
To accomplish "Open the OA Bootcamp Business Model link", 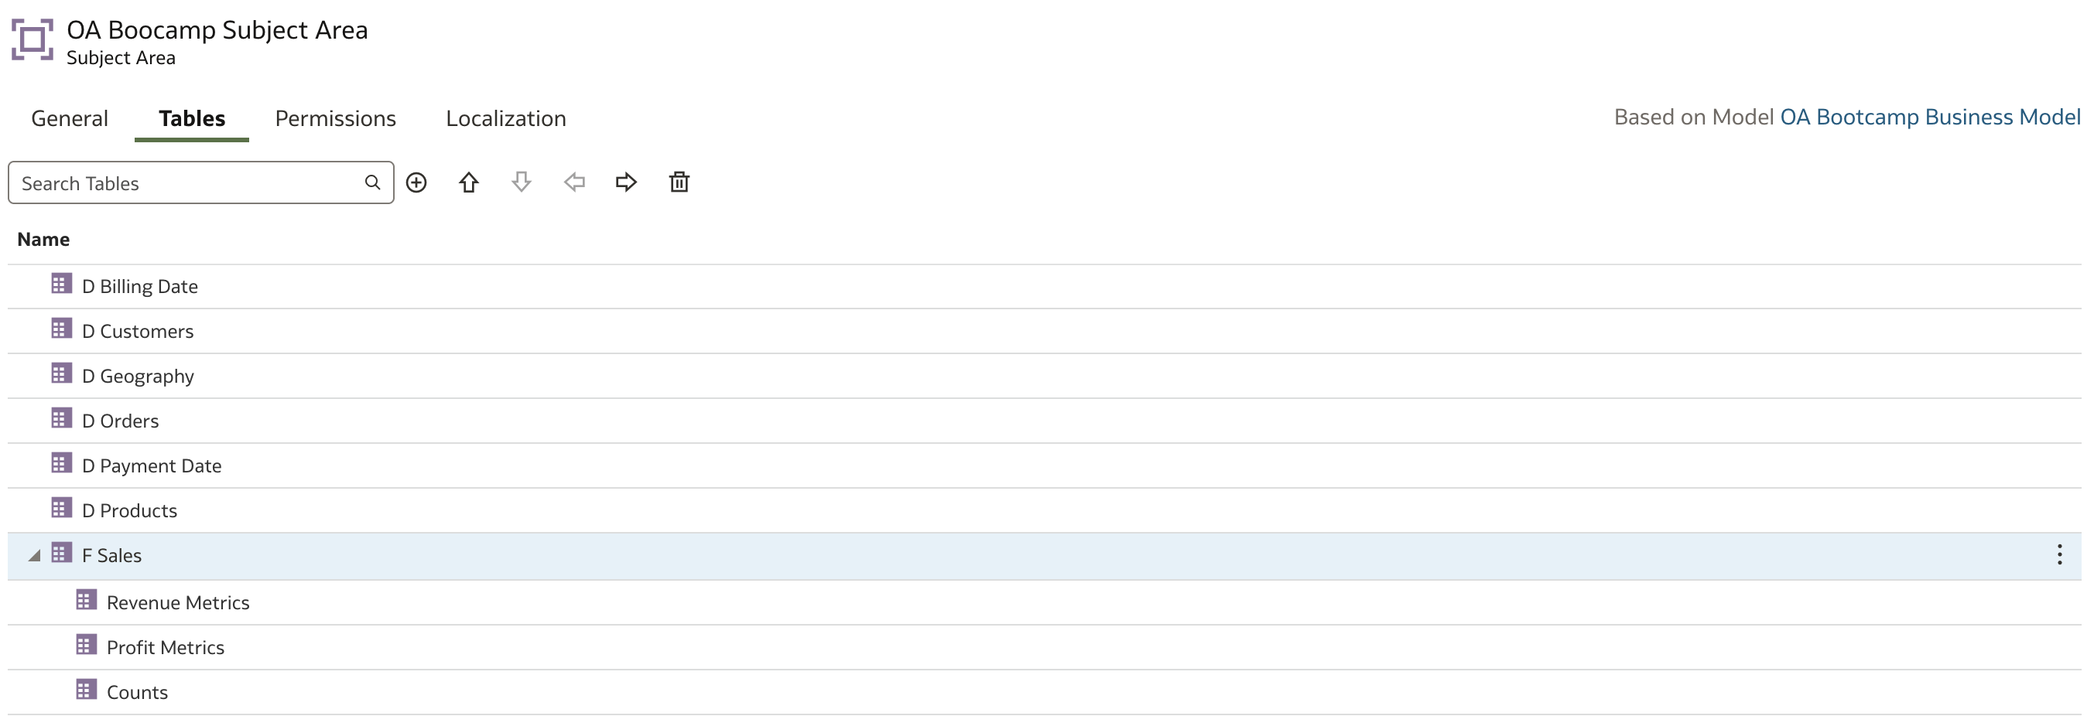I will coord(1930,118).
